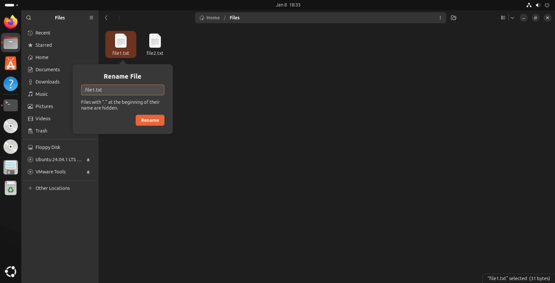Open the view options dropdown arrow

coord(512,17)
